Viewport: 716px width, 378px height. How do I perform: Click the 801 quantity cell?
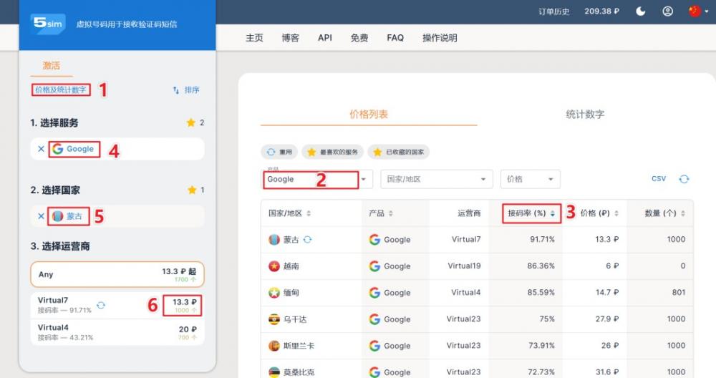coord(679,292)
